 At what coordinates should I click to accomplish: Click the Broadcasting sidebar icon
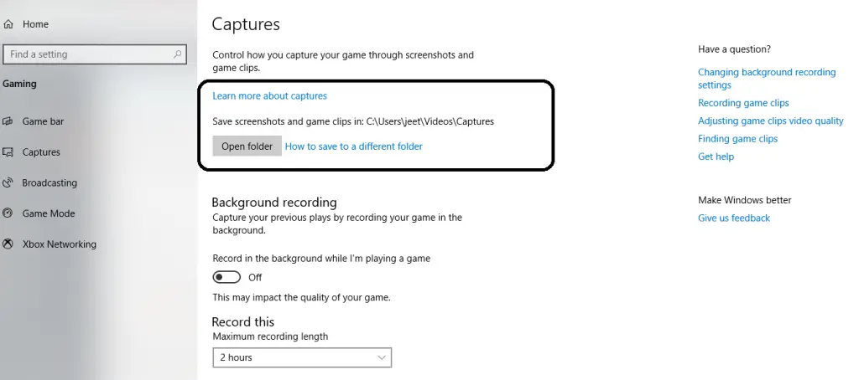tap(8, 182)
